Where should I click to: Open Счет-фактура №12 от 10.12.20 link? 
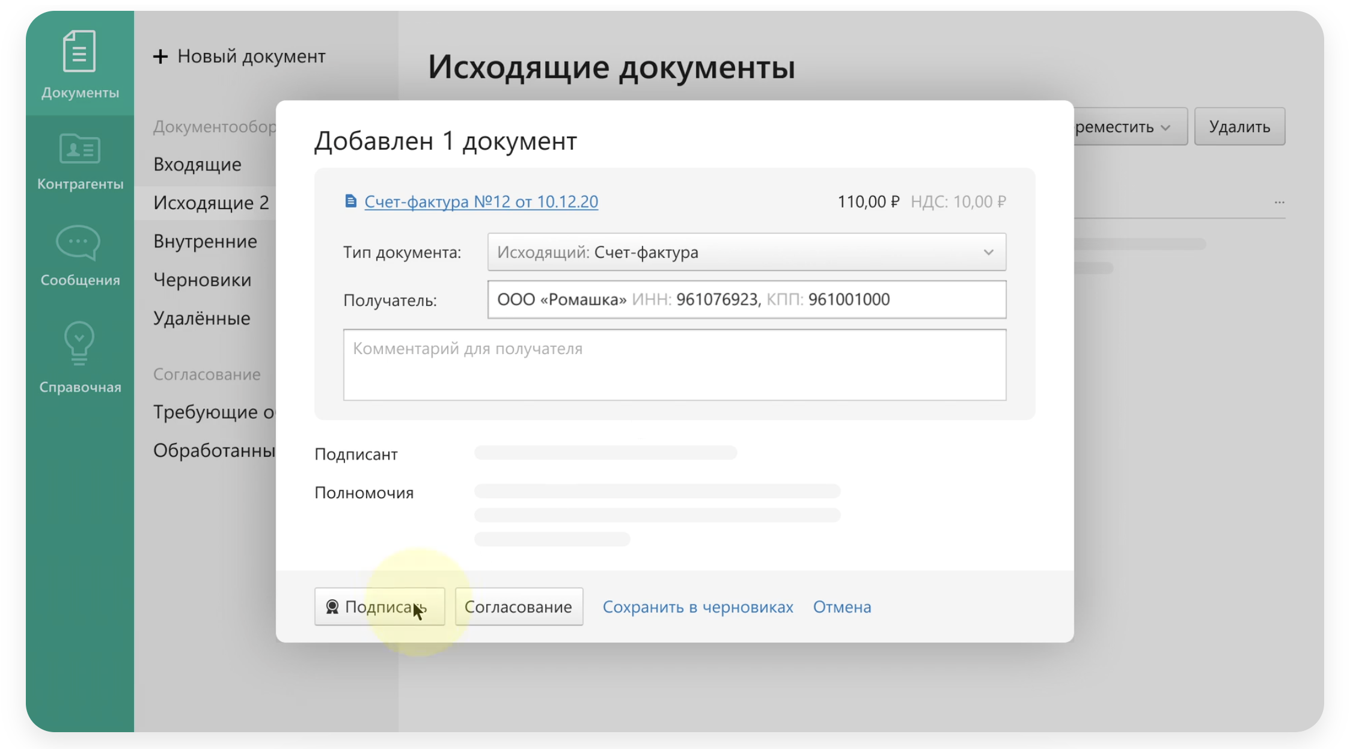[481, 201]
